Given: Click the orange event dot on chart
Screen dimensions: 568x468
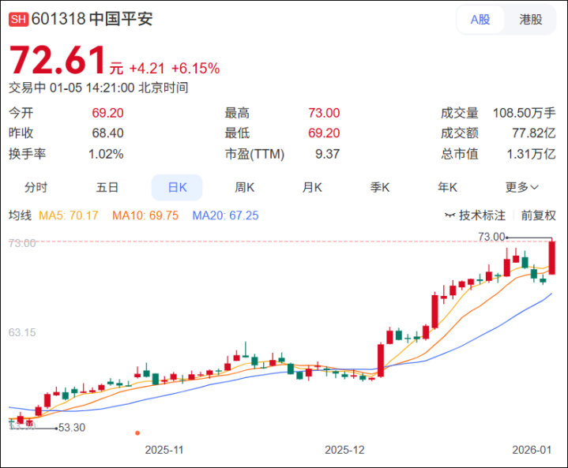Looking at the screenshot, I should 137,433.
